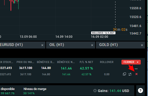The height and width of the screenshot is (96, 148).
Task: Select bold market price 3617.100
Action: click(26, 68)
